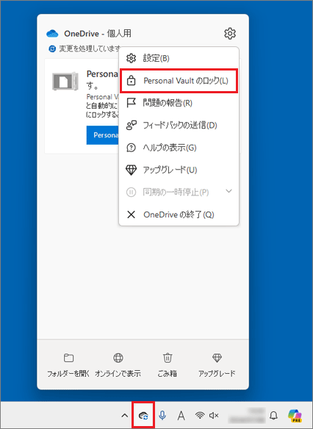Image resolution: width=313 pixels, height=429 pixels.
Task: Select 設定(B) from the menu
Action: pyautogui.click(x=179, y=58)
